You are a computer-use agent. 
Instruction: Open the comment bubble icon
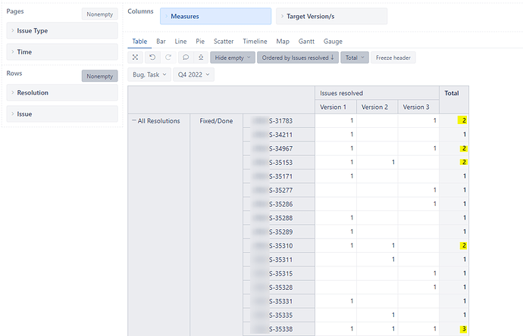(186, 58)
